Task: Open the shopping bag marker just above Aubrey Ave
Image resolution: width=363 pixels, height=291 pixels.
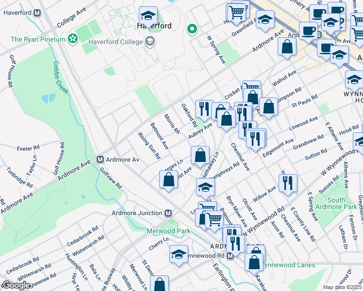Action: point(227,119)
